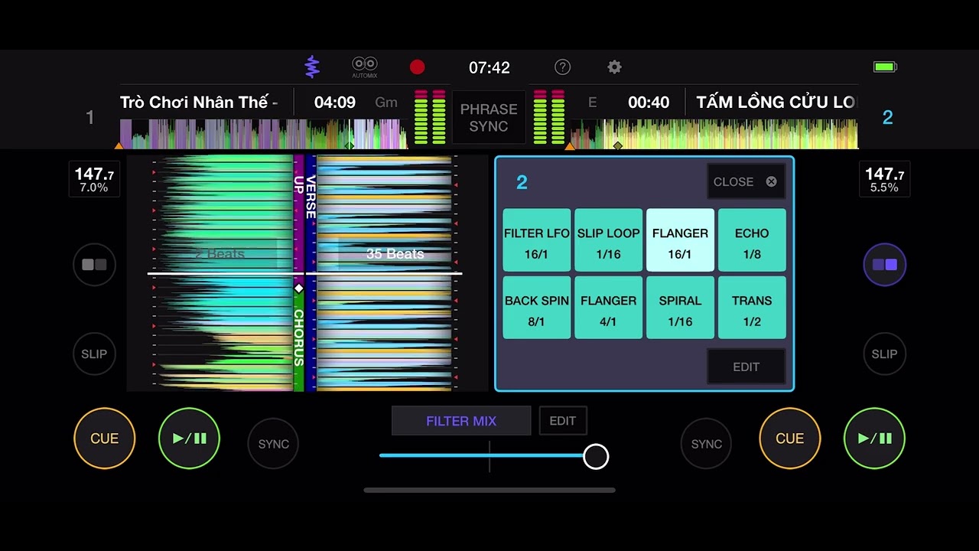Tap the Gm key label
This screenshot has width=979, height=551.
(x=386, y=103)
